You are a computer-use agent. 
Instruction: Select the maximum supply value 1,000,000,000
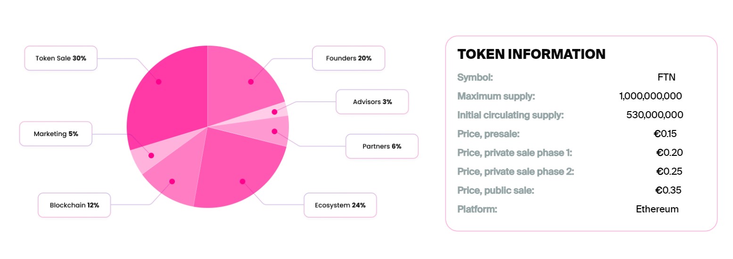tap(651, 96)
